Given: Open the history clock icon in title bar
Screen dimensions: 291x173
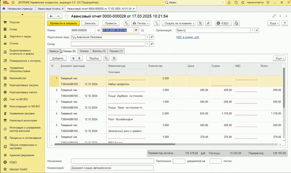Looking at the screenshot, I should pos(236,3).
